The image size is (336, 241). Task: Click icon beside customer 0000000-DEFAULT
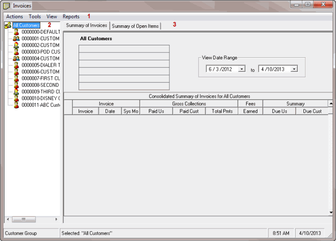pyautogui.click(x=17, y=31)
